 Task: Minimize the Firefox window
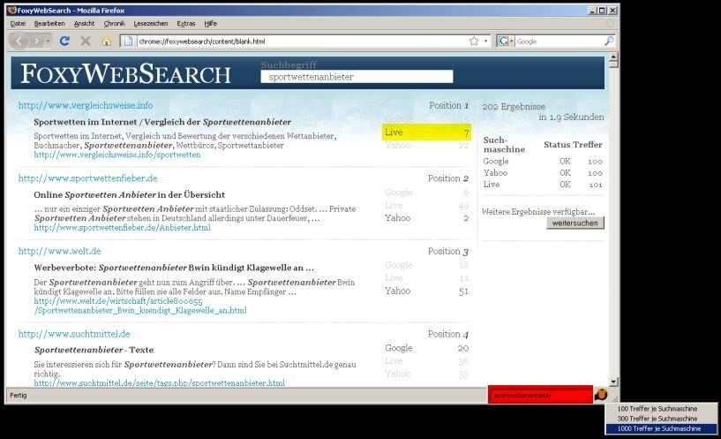click(592, 10)
